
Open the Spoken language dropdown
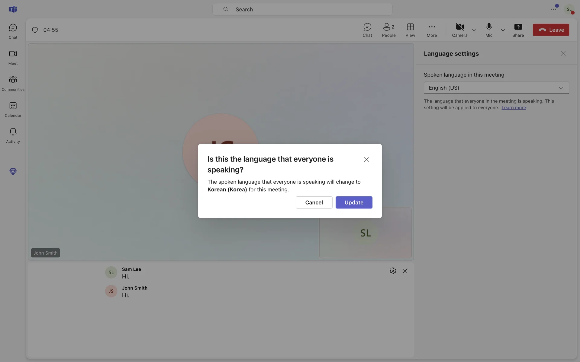(x=496, y=88)
